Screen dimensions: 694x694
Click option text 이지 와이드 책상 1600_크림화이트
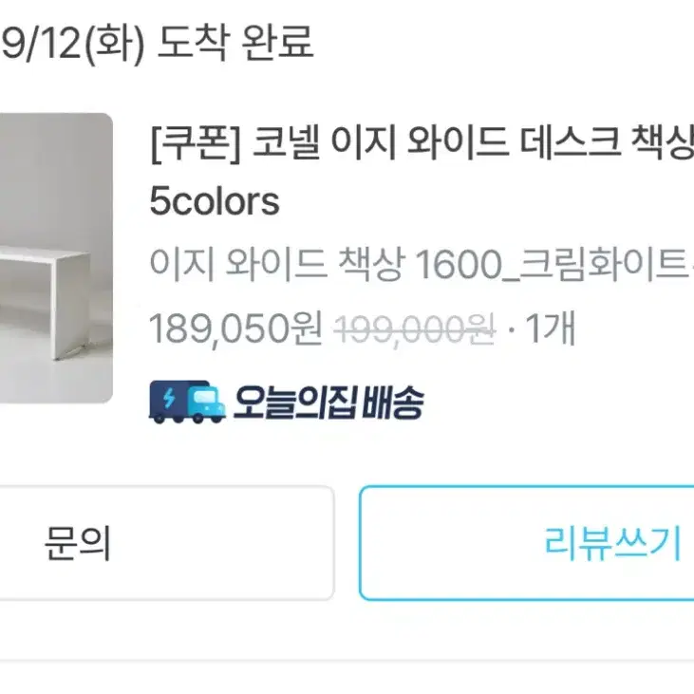pos(421,265)
